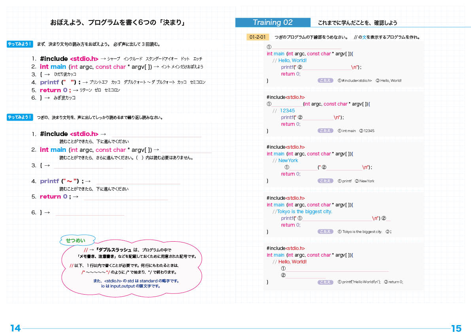471x333 pixels.
Task: Click こたえ badge beside printf NewYork answer
Action: tap(325, 181)
